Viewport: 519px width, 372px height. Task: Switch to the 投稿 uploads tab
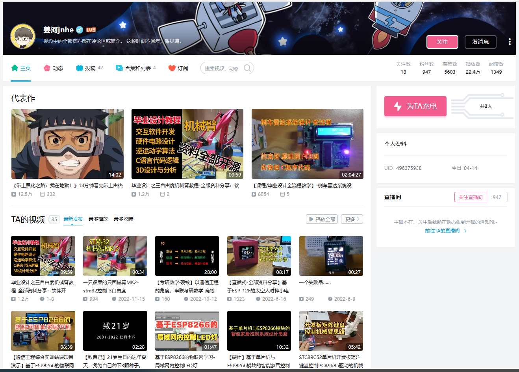click(x=89, y=68)
